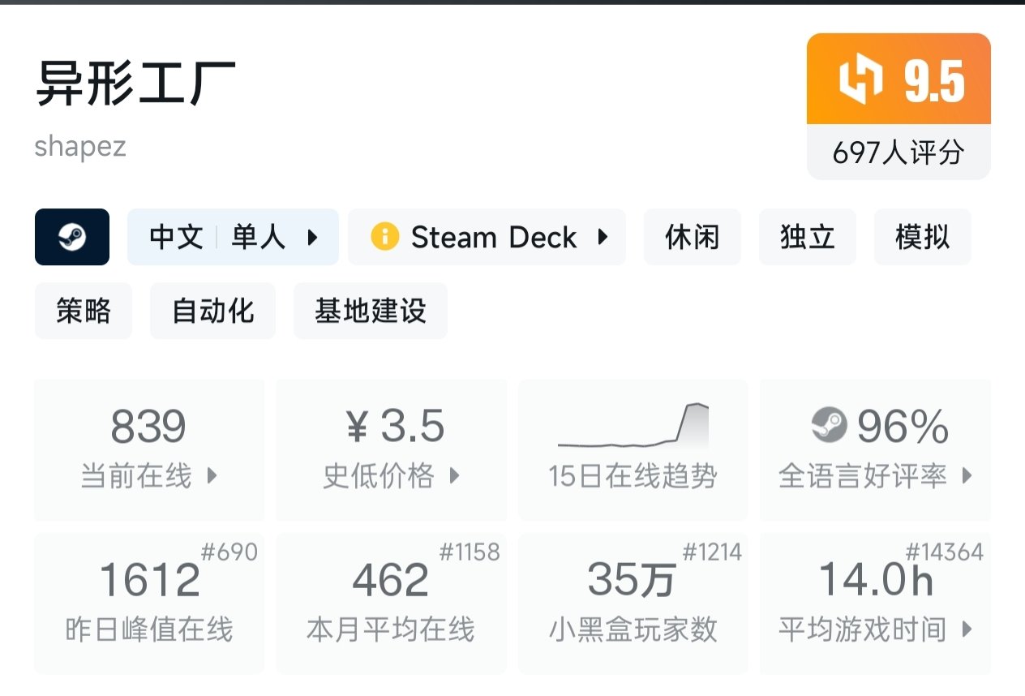
Task: Expand the 平均游戏时间 arrow
Action: (967, 629)
